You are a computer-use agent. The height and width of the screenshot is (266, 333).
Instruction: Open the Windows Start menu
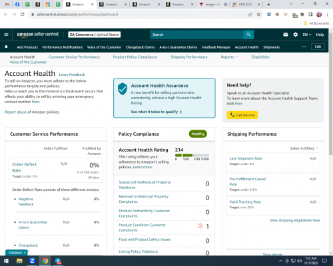coord(6,261)
